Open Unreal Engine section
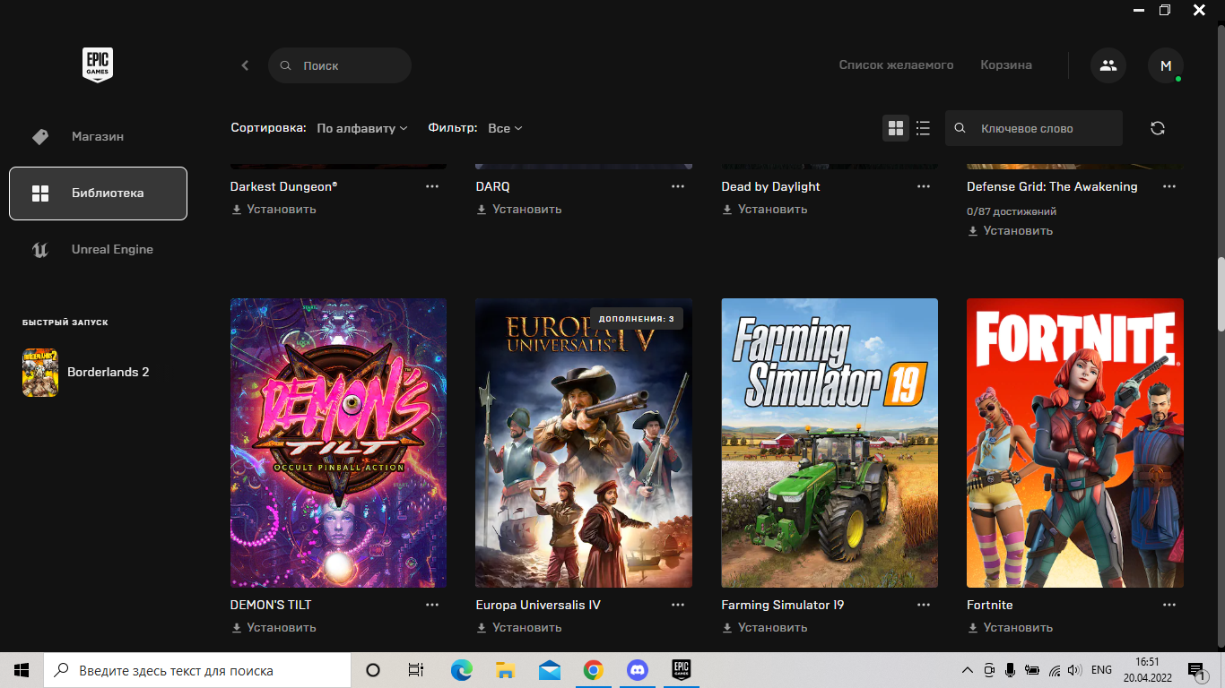The height and width of the screenshot is (688, 1225). (98, 249)
